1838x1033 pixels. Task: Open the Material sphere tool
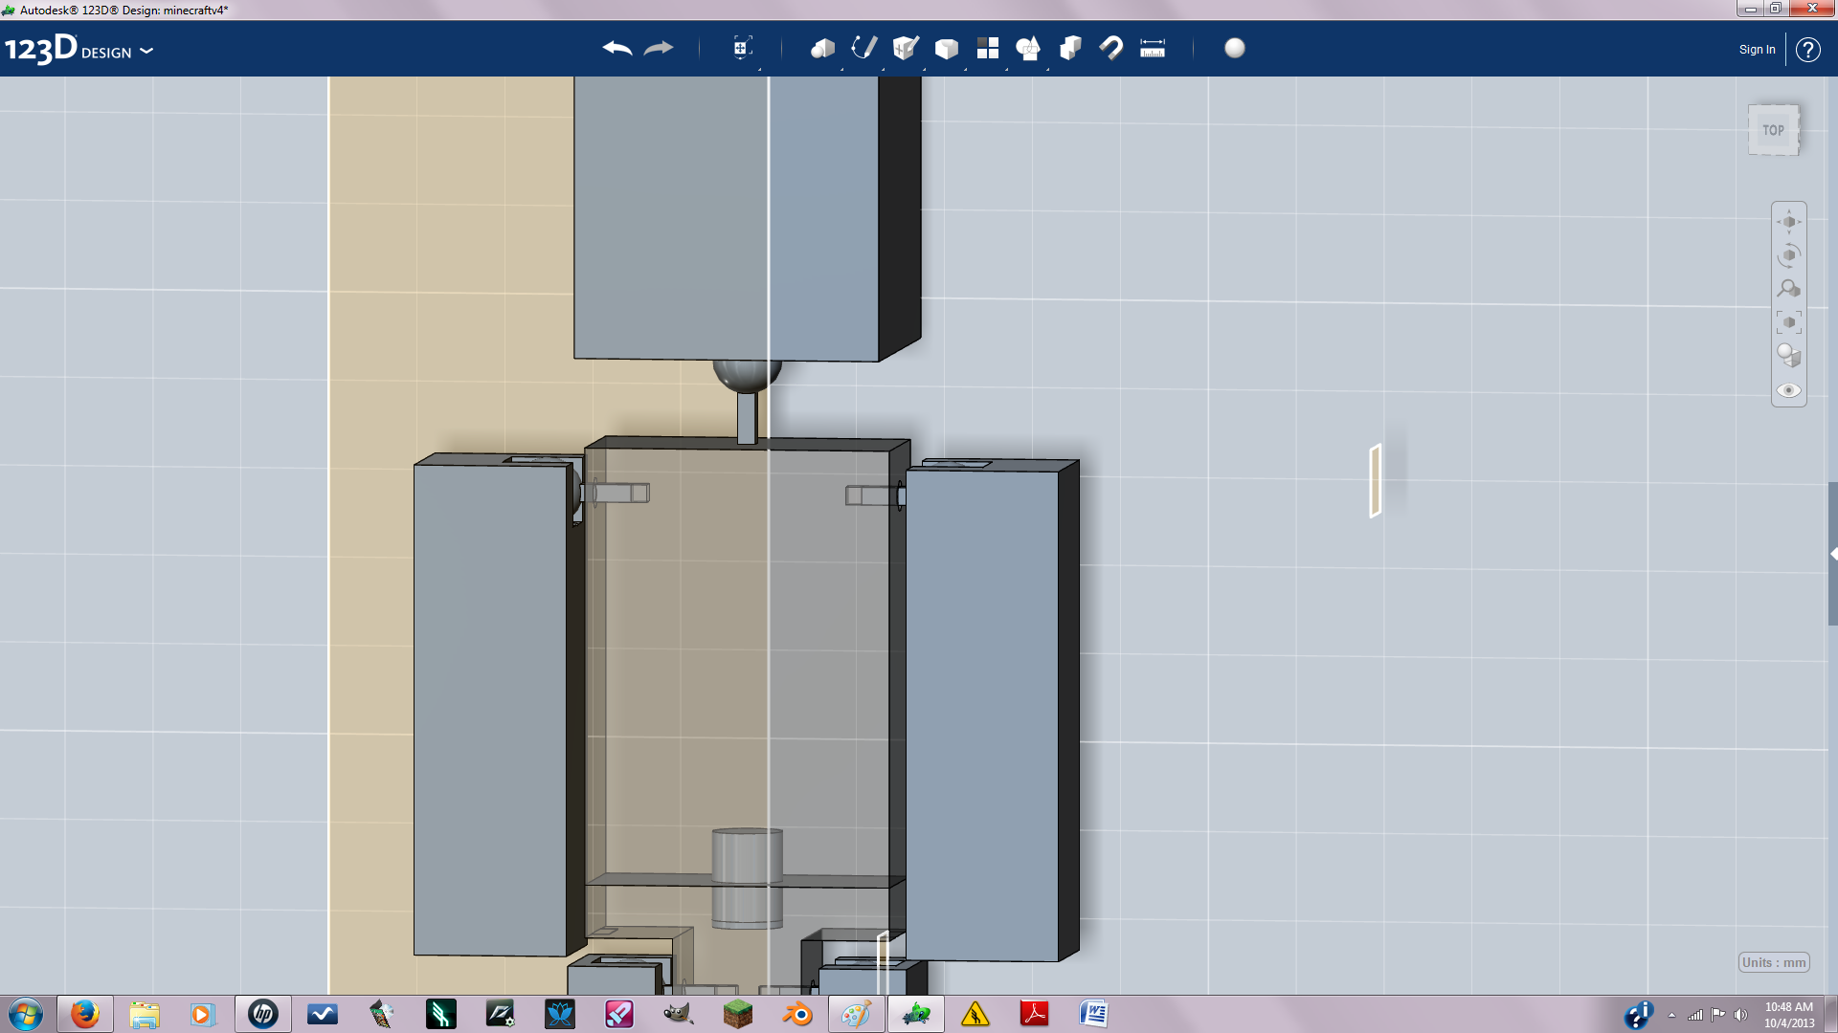(1235, 48)
